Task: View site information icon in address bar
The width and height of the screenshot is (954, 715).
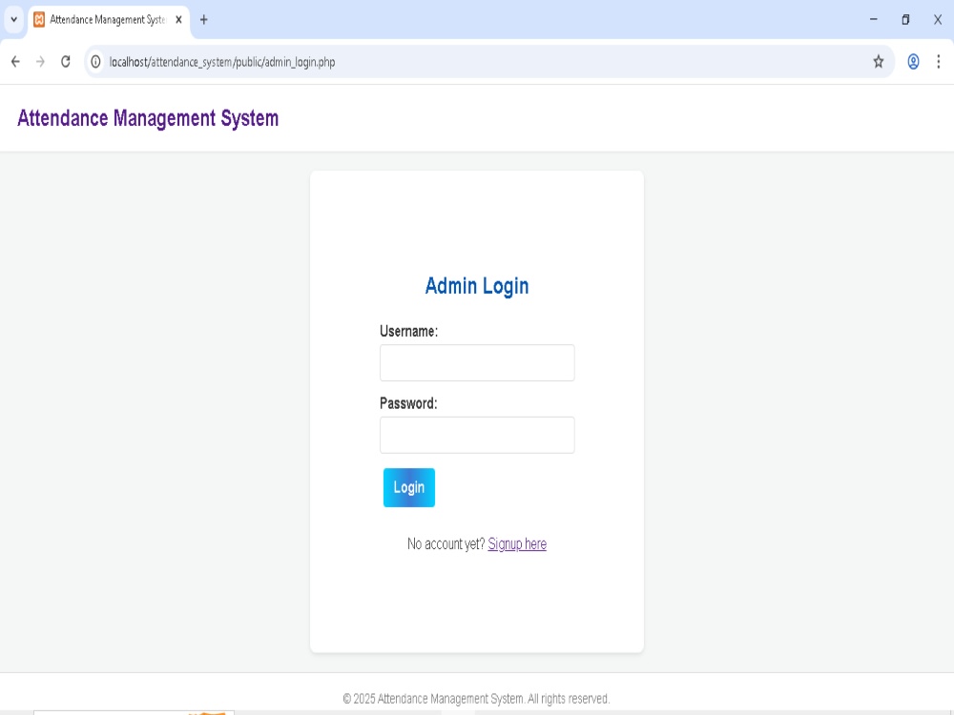Action: pyautogui.click(x=95, y=61)
